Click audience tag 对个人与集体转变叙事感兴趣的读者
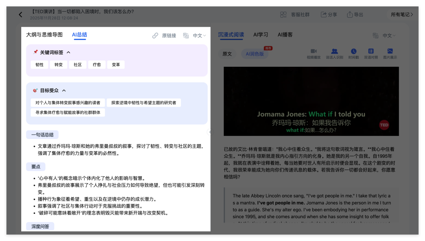This screenshot has height=241, width=425. tap(68, 103)
